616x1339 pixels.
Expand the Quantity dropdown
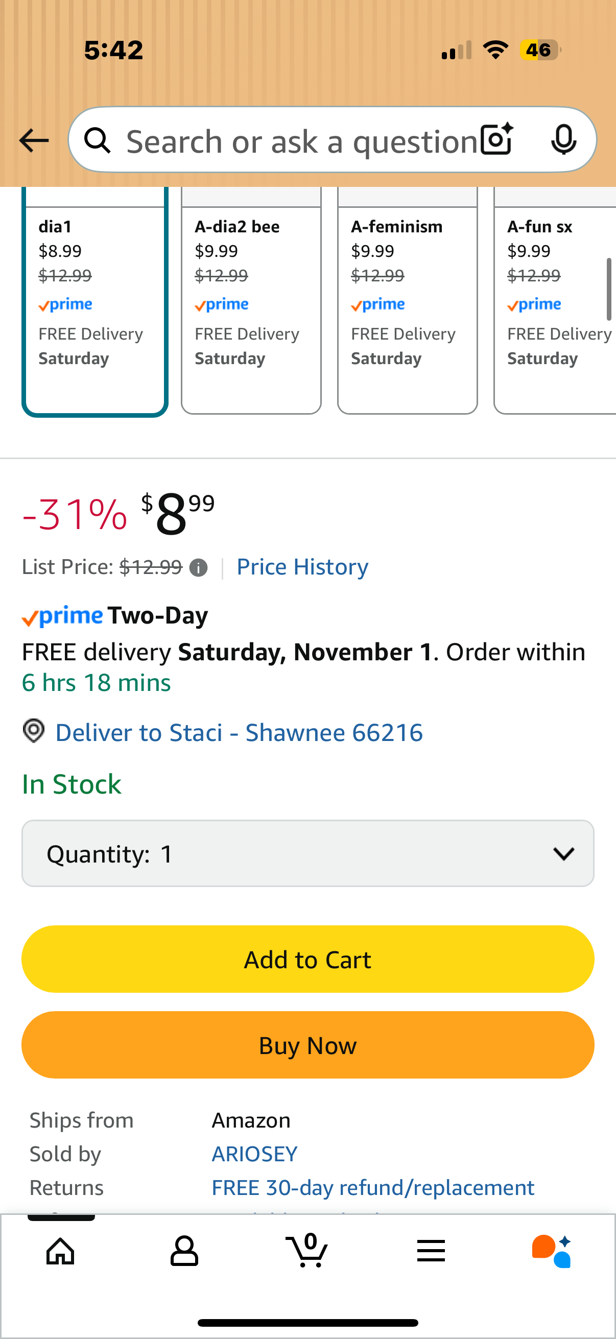pyautogui.click(x=307, y=853)
